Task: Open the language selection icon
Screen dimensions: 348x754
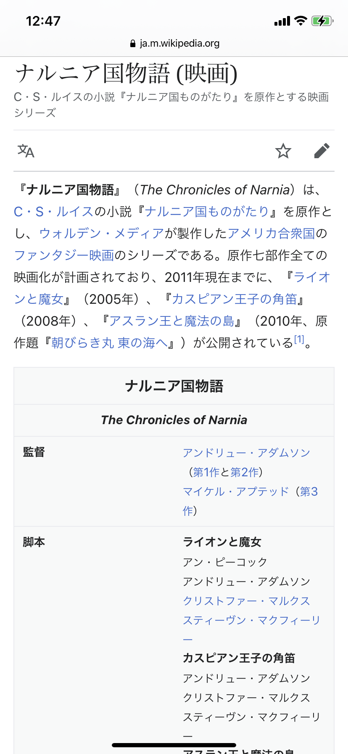Action: pyautogui.click(x=26, y=151)
